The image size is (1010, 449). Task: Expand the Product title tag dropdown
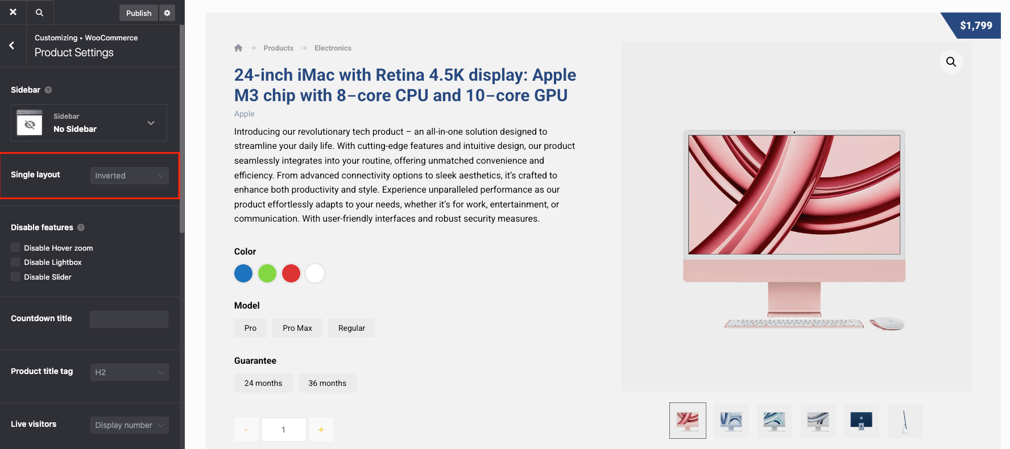(129, 372)
